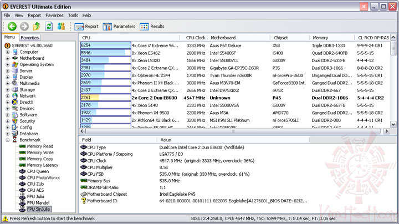Switch to the Menu tab

pos(9,37)
